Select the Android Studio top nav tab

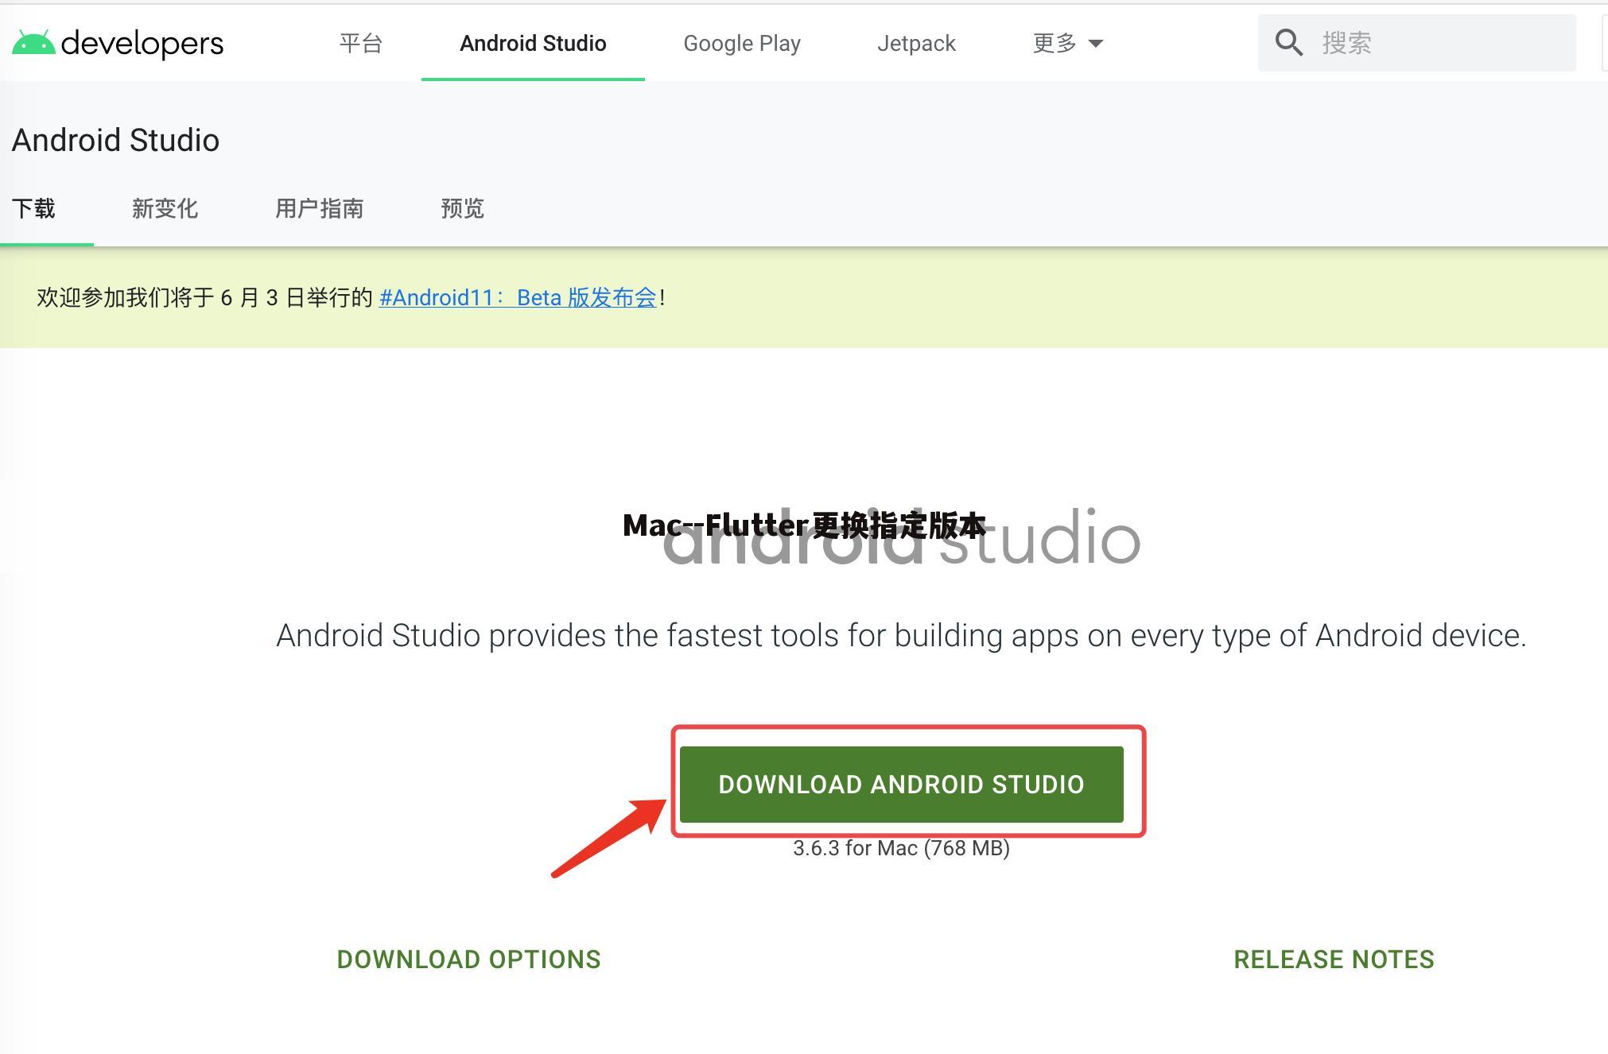tap(533, 43)
